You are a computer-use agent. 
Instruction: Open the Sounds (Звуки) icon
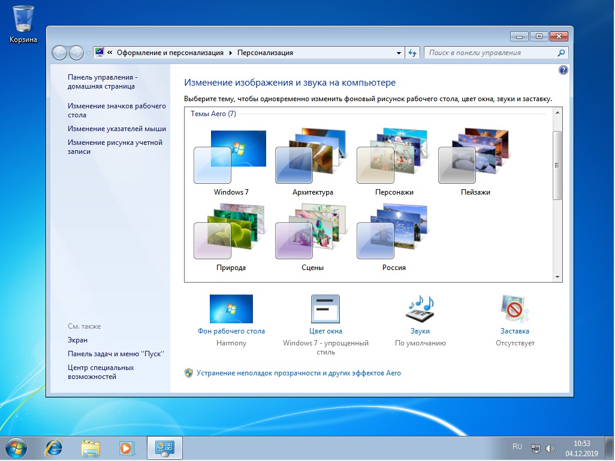click(x=420, y=310)
